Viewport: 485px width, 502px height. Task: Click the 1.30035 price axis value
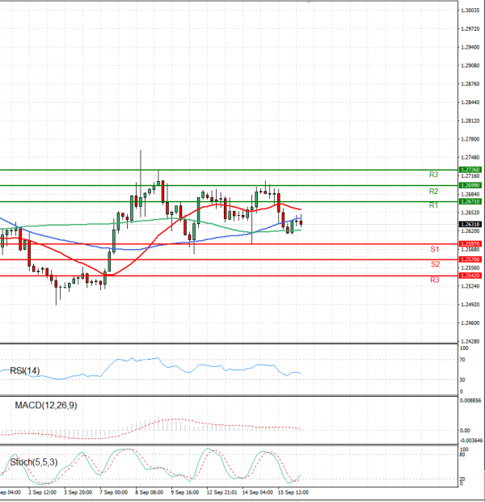[x=470, y=11]
